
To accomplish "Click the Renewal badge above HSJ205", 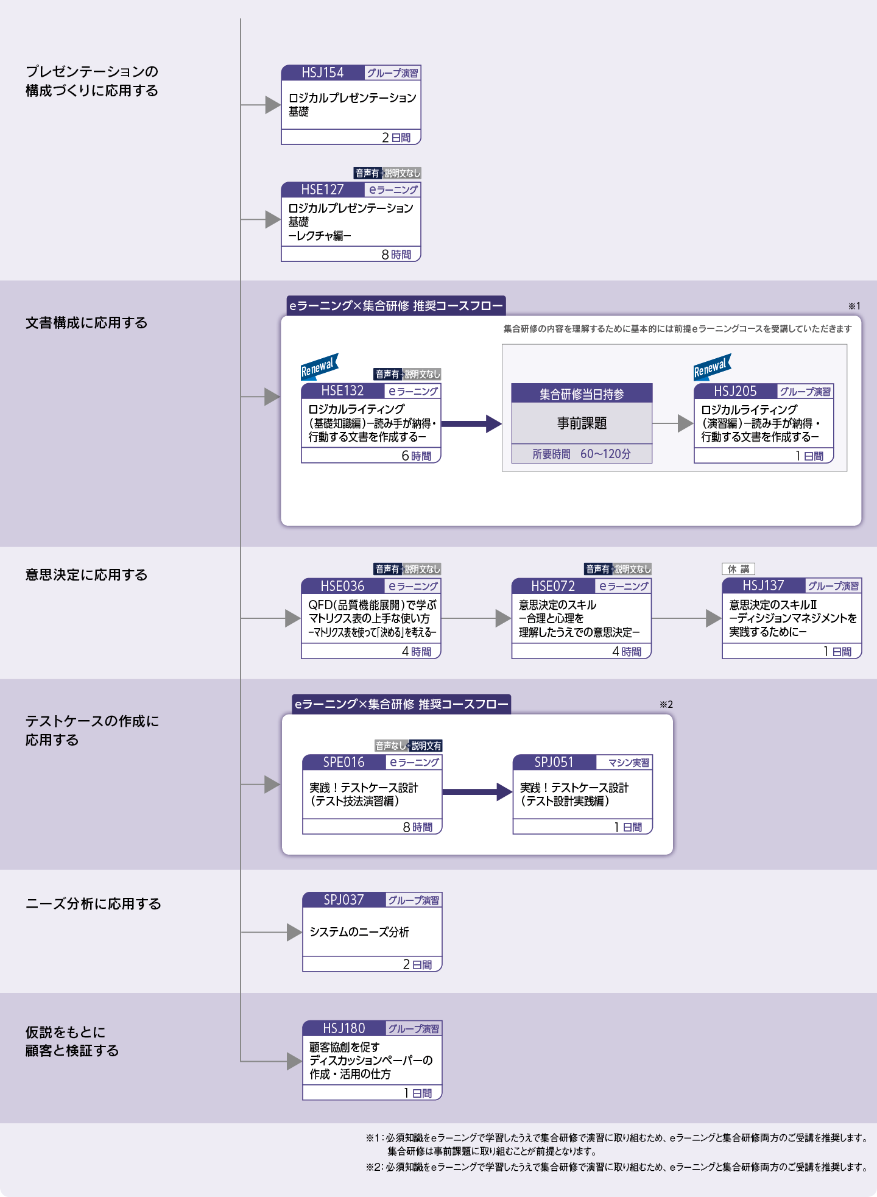I will [x=713, y=367].
